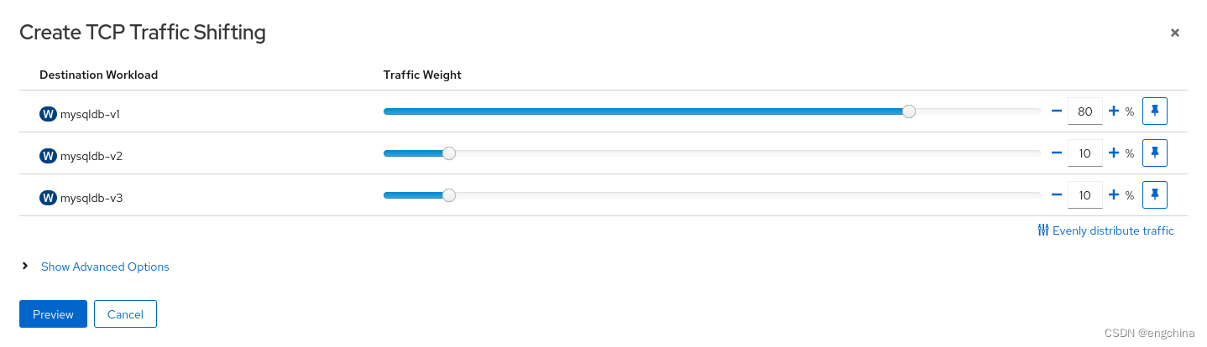Decrease mysqldb-v1 weight with minus icon
Viewport: 1207px width, 347px height.
[1057, 111]
